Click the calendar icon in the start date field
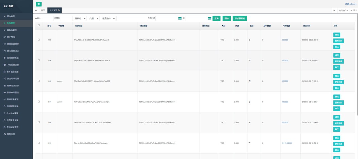 pyautogui.click(x=180, y=18)
